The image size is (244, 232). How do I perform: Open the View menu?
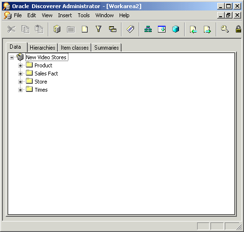tap(47, 15)
